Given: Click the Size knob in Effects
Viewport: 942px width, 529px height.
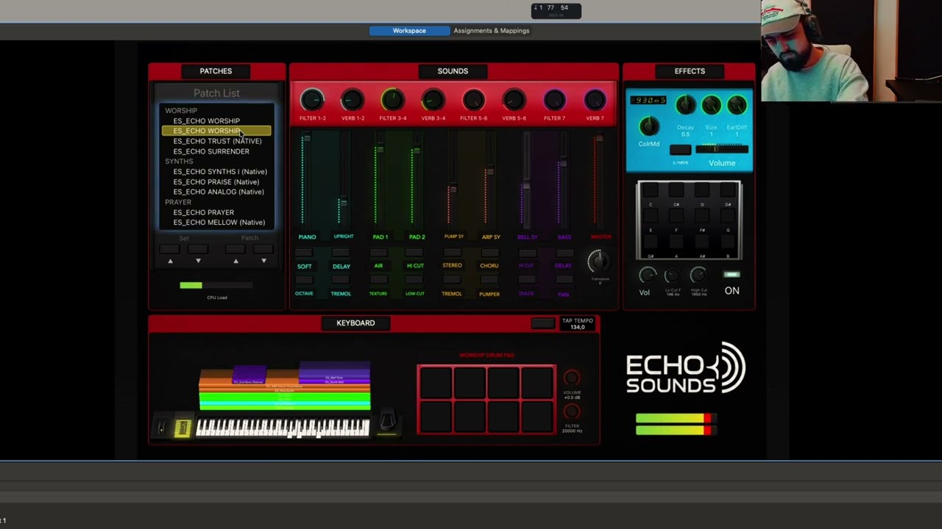Looking at the screenshot, I should click(711, 106).
